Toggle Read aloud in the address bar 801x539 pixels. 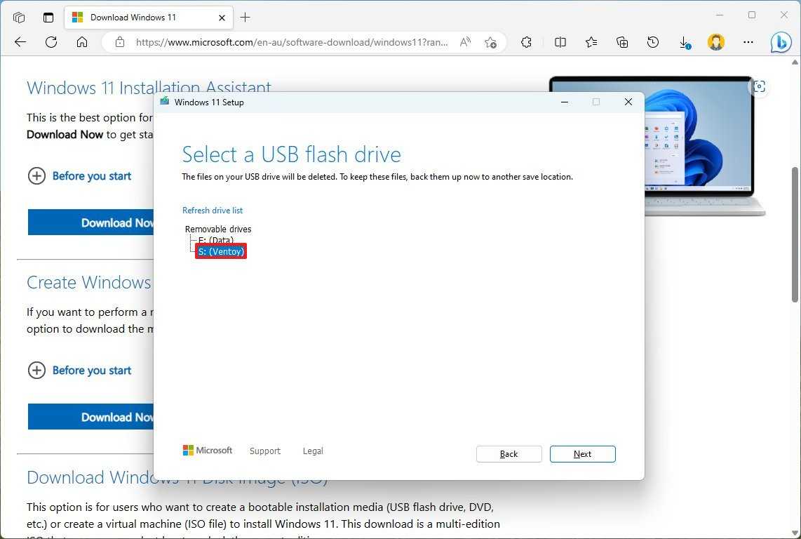point(465,42)
